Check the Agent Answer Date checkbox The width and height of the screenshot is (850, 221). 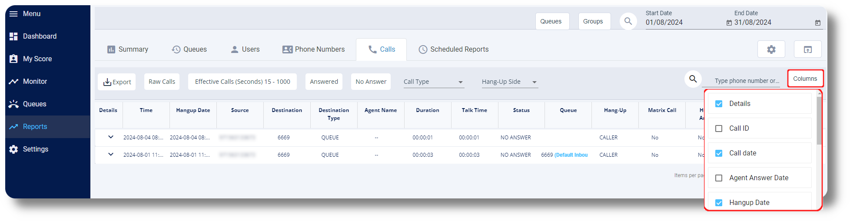click(719, 178)
